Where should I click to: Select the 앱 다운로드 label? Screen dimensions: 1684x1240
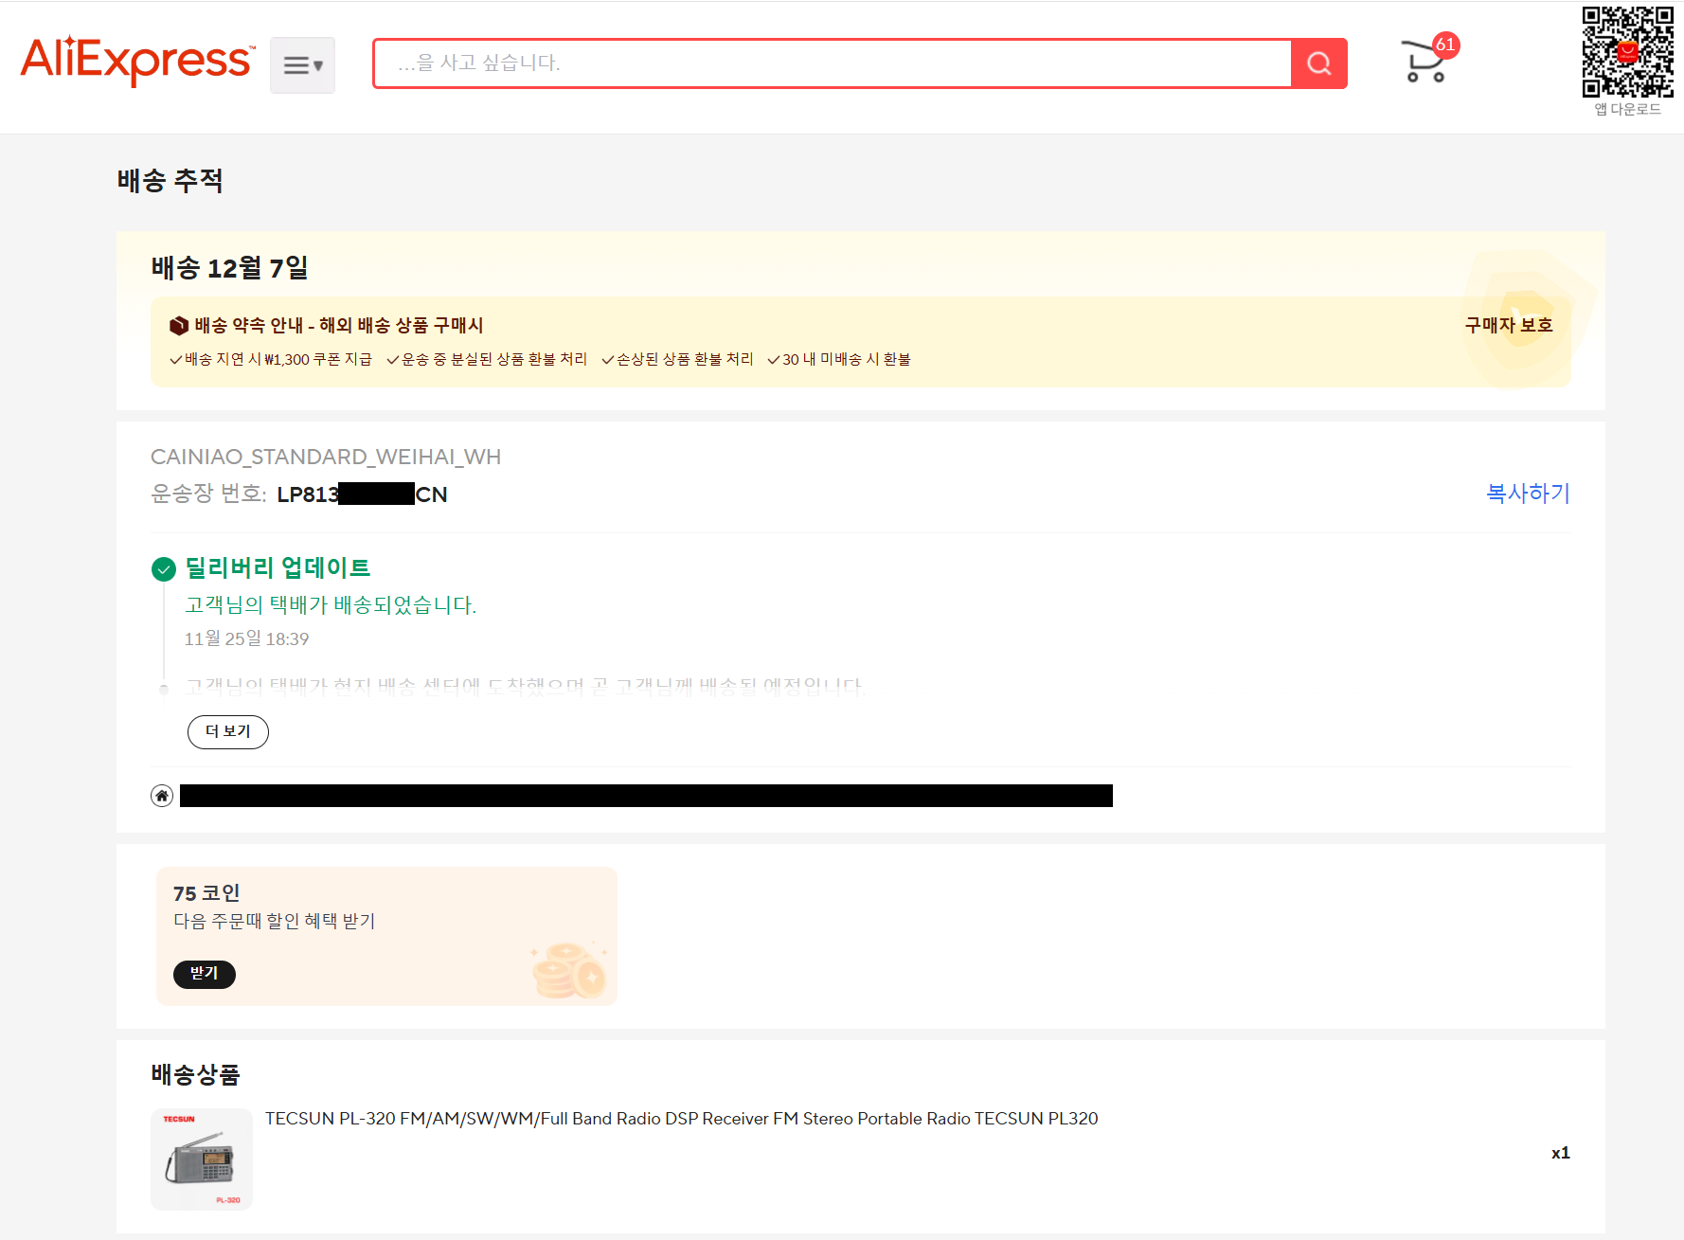[1628, 109]
